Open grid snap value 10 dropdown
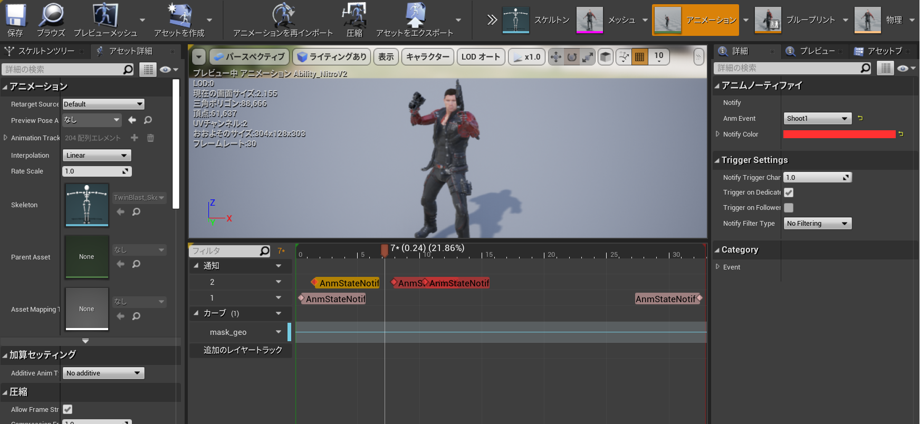920x424 pixels. (x=658, y=56)
